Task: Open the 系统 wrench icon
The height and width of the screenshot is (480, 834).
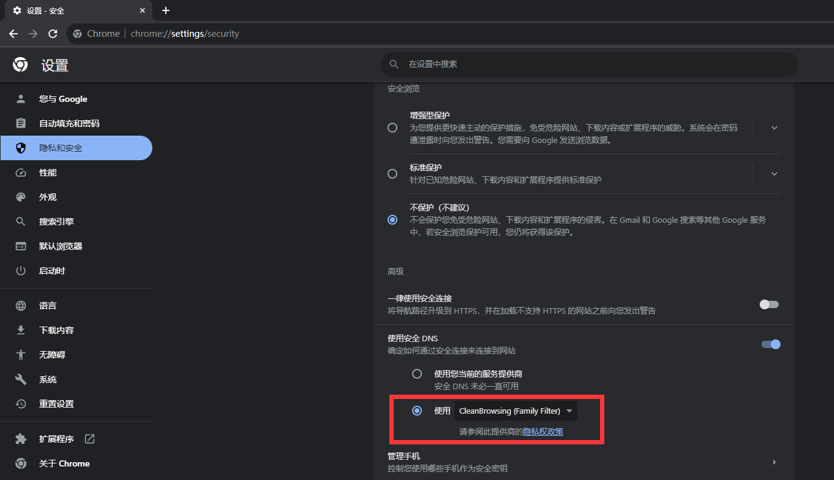Action: [21, 379]
